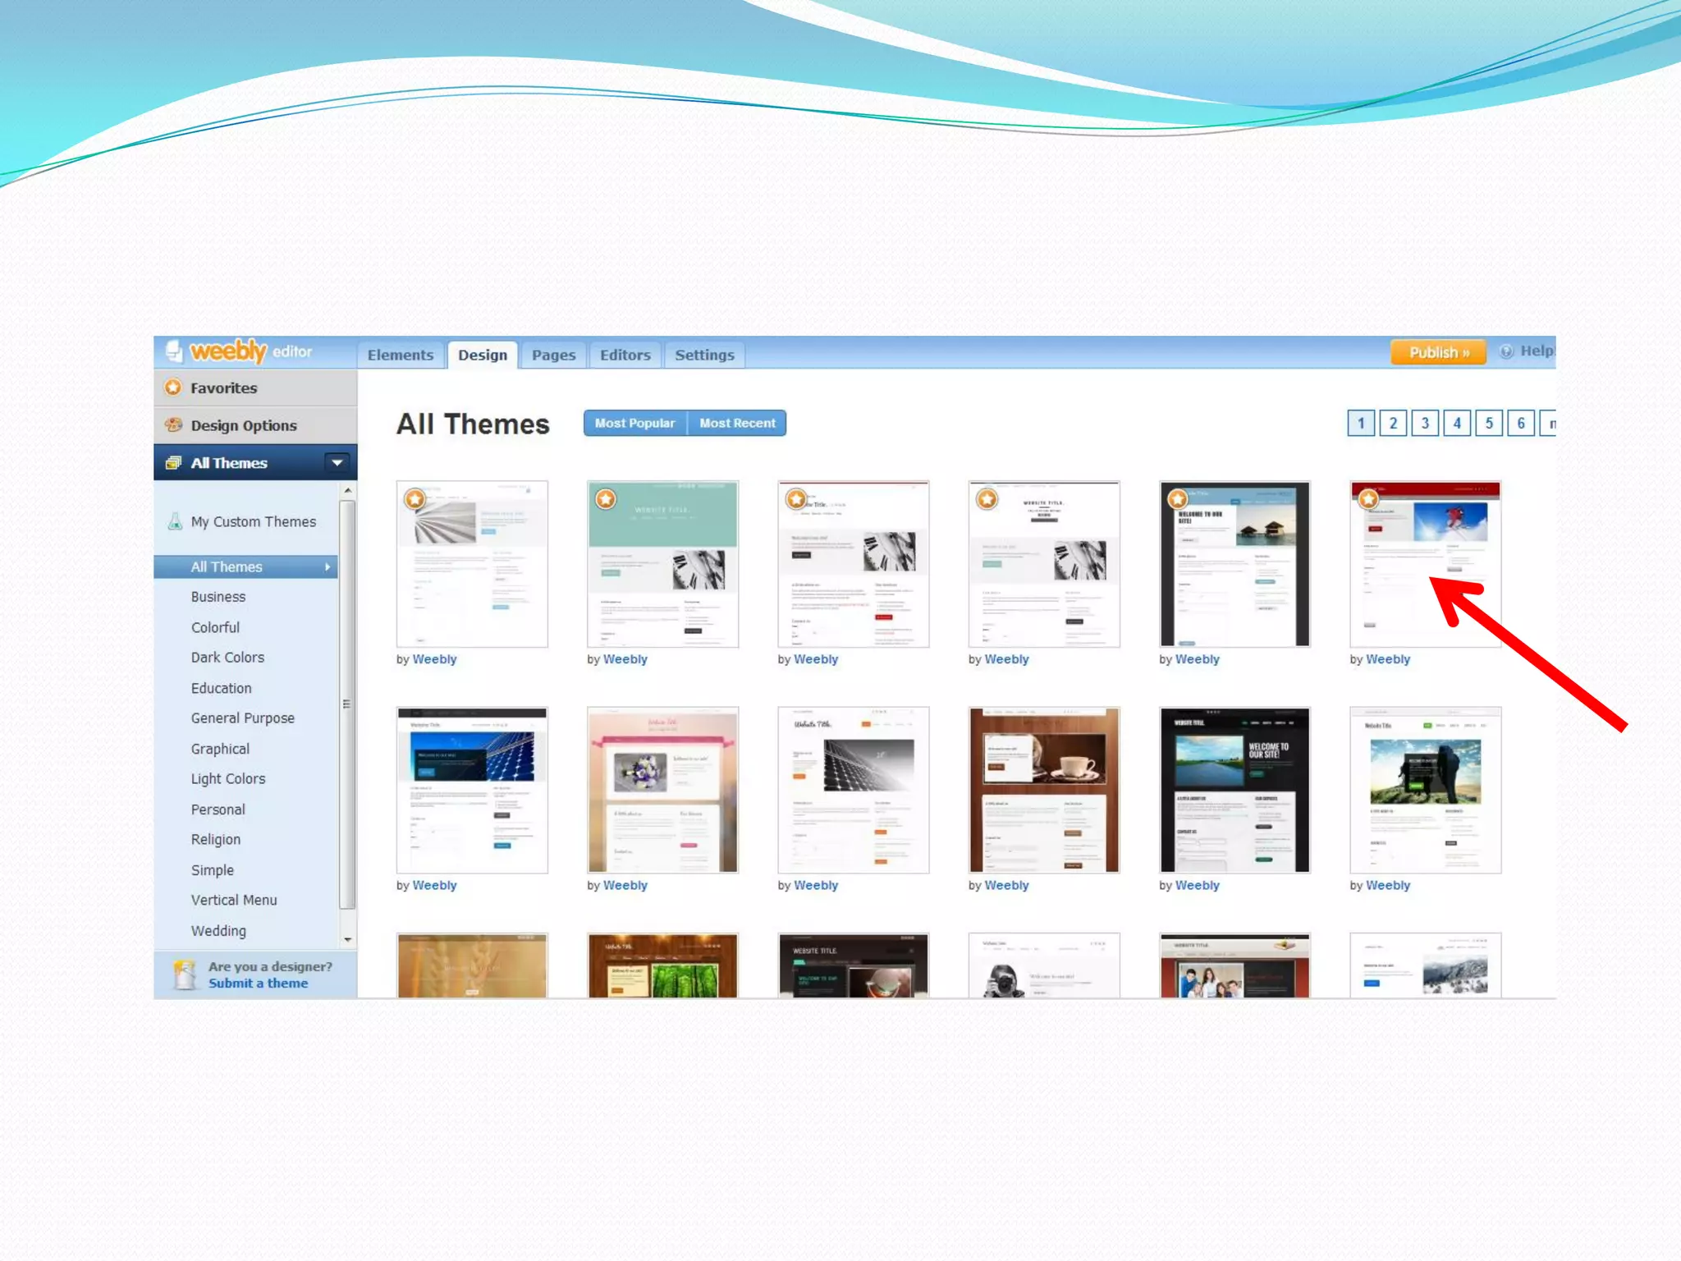Choose the coffee cup wood theme thumbnail
Viewport: 1681px width, 1261px height.
click(x=1043, y=790)
